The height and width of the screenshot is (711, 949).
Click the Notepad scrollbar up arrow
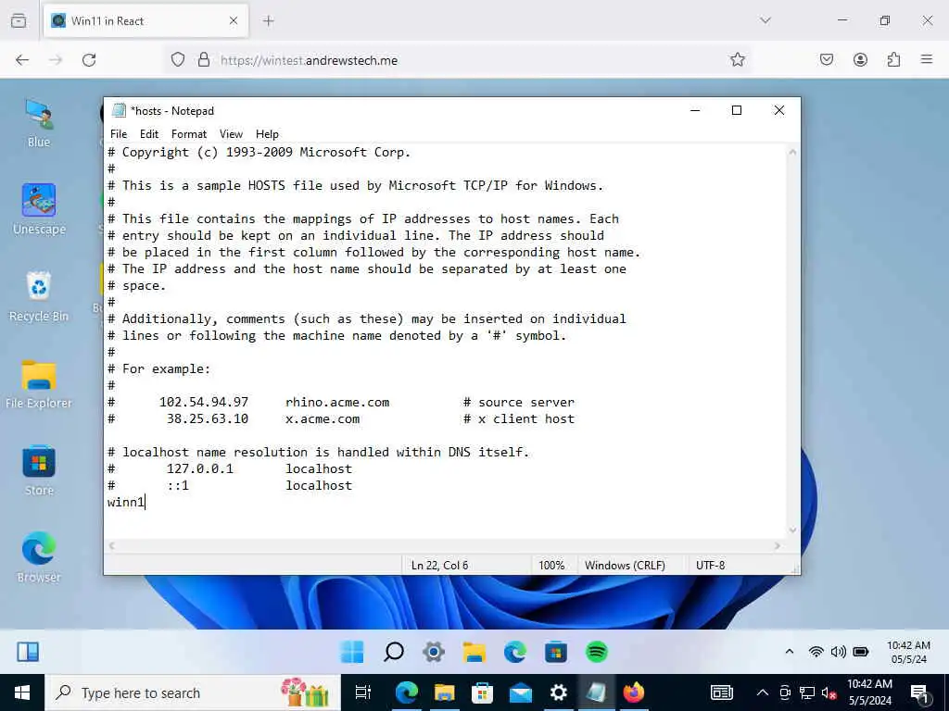(792, 153)
